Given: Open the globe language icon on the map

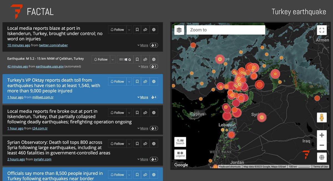Looking at the screenshot, I should tap(322, 157).
